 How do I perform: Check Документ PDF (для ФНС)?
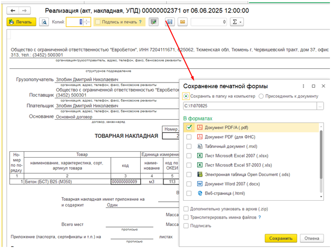(189, 137)
